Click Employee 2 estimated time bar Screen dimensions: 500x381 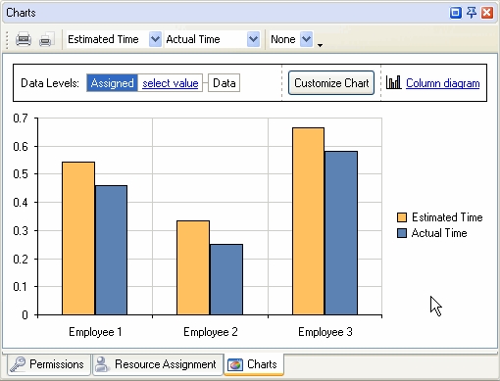(x=193, y=267)
